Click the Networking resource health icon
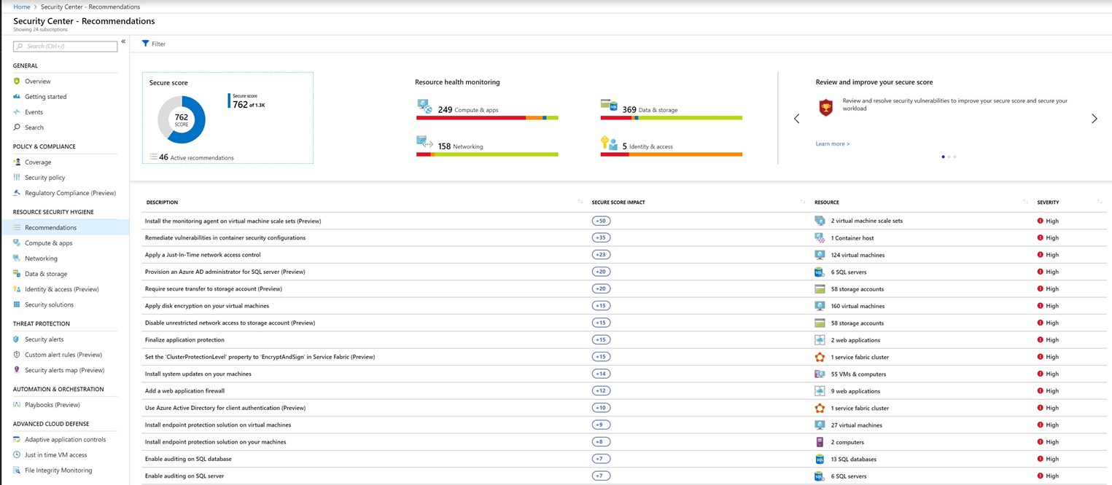This screenshot has height=485, width=1112. (x=424, y=143)
